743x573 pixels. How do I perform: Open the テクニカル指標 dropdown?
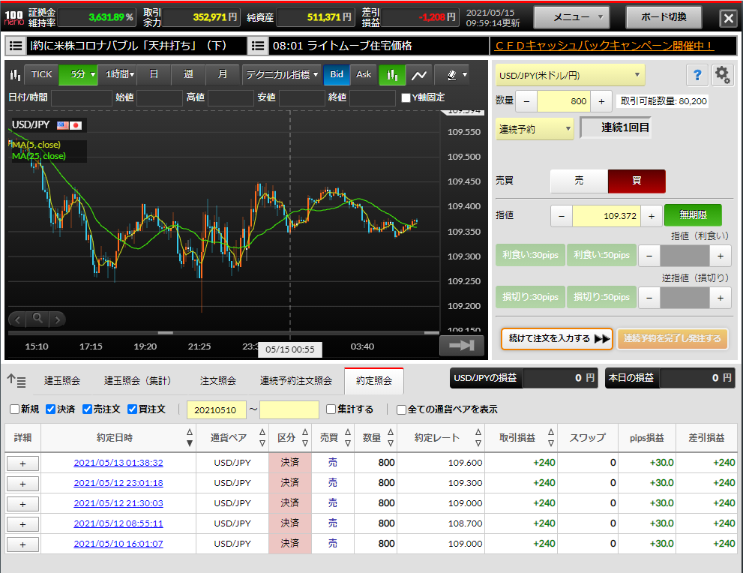pyautogui.click(x=281, y=74)
